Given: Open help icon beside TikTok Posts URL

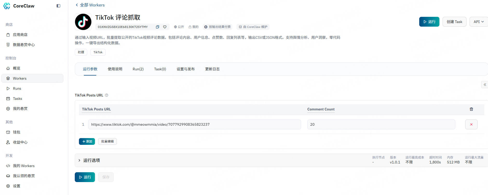Looking at the screenshot, I should (x=106, y=95).
